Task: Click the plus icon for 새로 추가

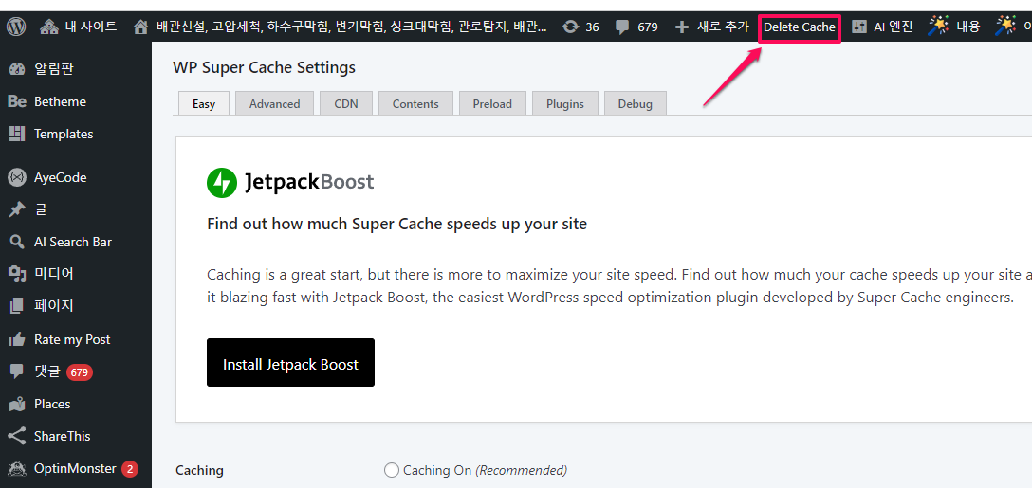Action: [x=683, y=27]
